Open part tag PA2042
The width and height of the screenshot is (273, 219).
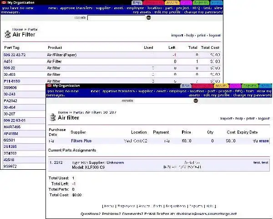tap(10, 101)
